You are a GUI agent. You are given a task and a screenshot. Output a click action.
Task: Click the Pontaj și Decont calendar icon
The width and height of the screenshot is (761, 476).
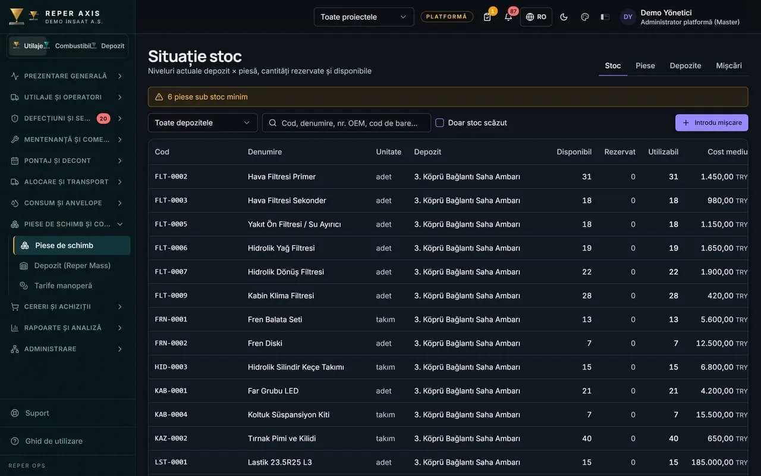[15, 161]
